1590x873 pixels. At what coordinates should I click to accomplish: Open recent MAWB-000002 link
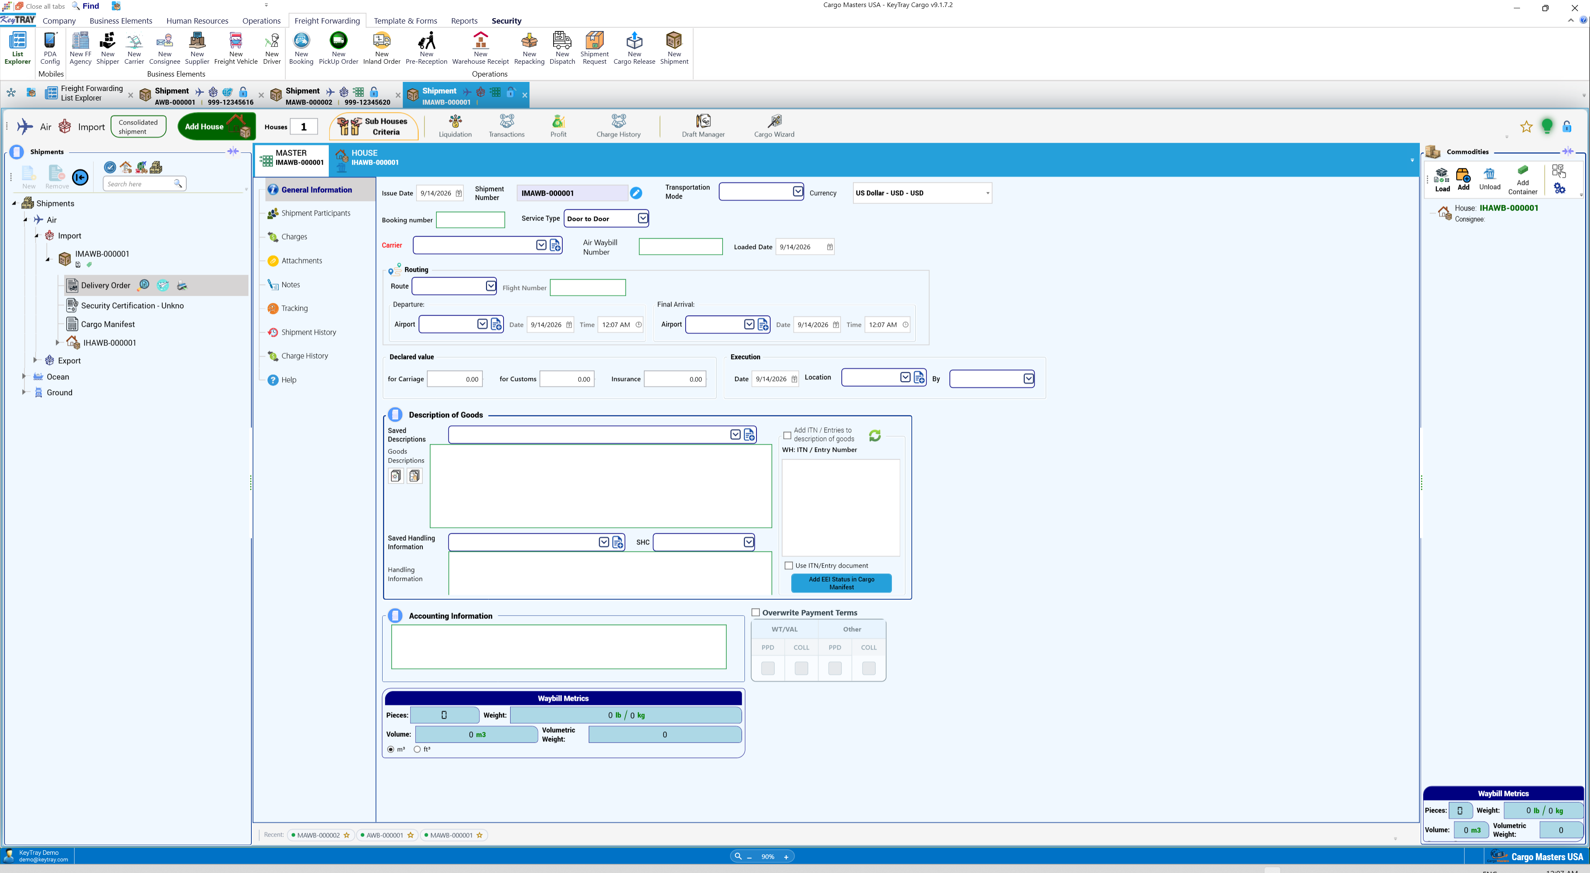(x=318, y=835)
